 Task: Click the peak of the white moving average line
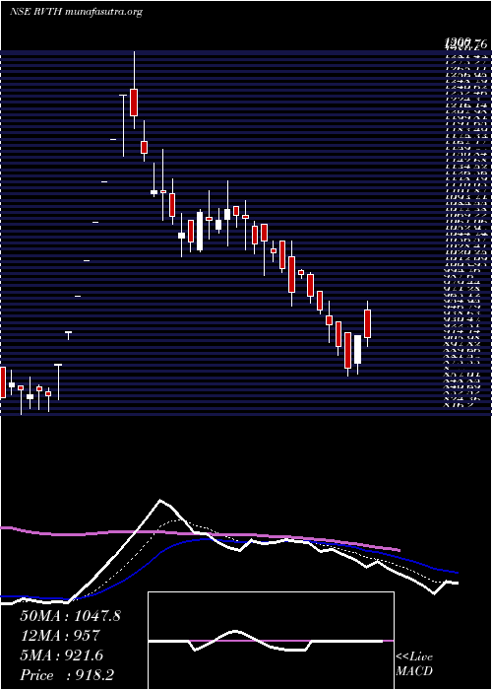(x=160, y=501)
